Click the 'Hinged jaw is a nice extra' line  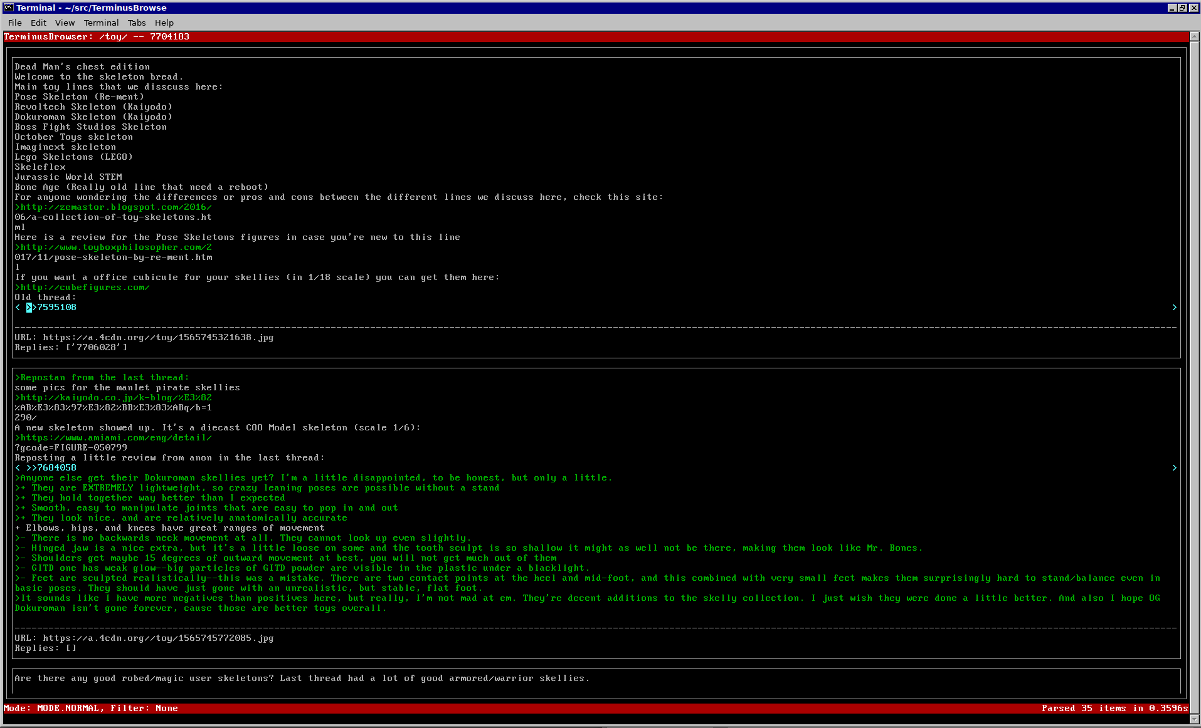click(469, 548)
